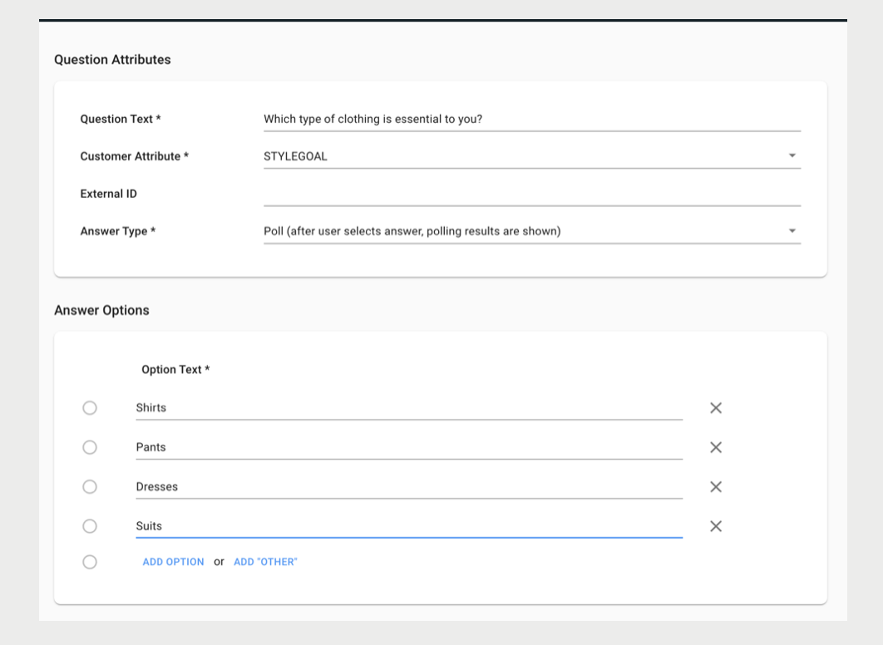883x645 pixels.
Task: Edit the Question Text field
Action: click(532, 120)
